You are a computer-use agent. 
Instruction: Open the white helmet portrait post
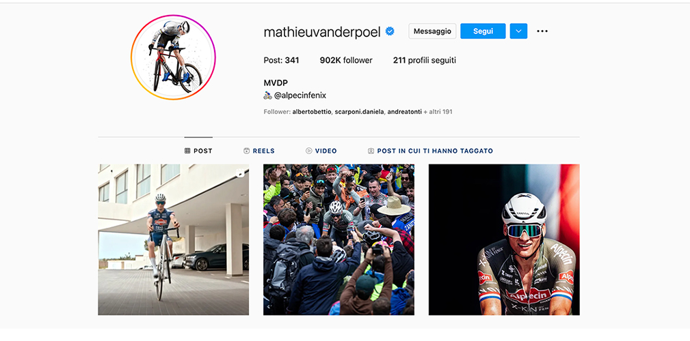click(504, 239)
